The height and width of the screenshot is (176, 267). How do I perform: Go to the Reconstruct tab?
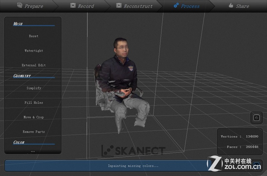(135, 6)
